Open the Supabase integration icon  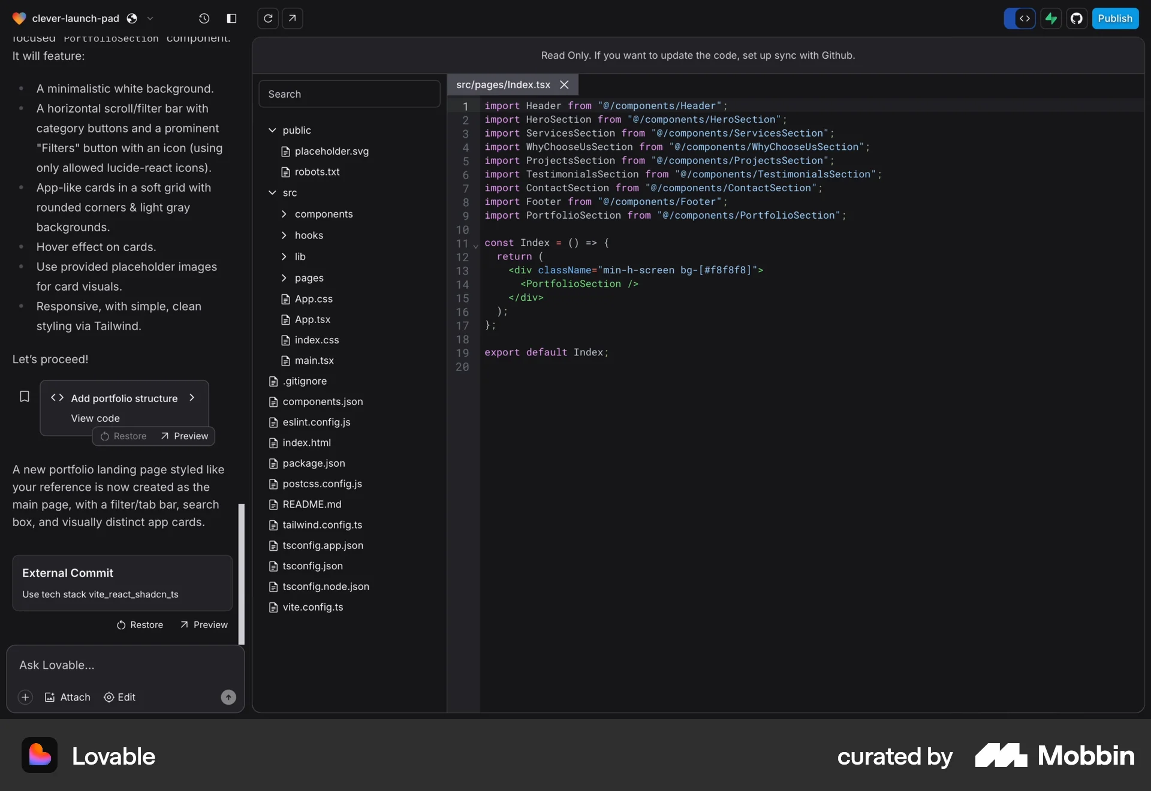point(1050,19)
